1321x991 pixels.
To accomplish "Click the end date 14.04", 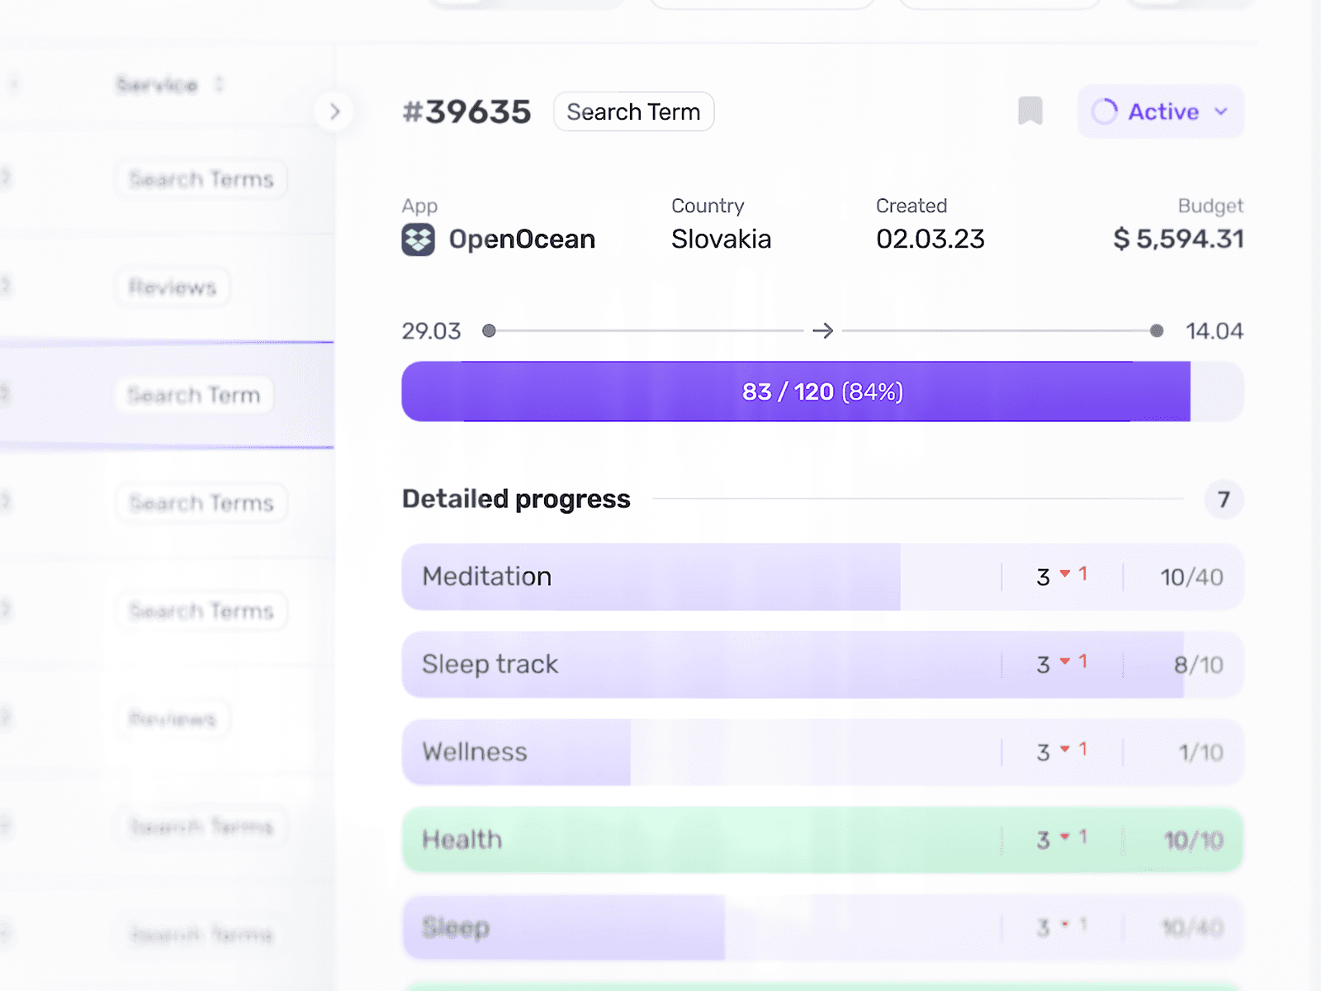I will tap(1214, 331).
